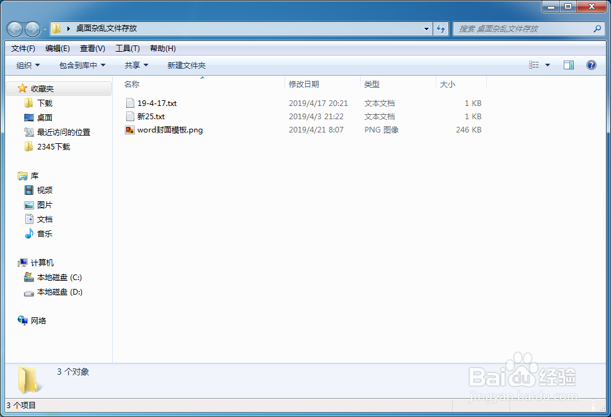Select 库 in the navigation pane
The image size is (611, 417).
coord(35,176)
